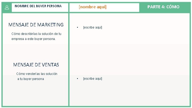Image resolution: width=192 pixels, height=108 pixels.
Task: Click the second '[escribe aquí]' placeholder
Action: pos(93,78)
